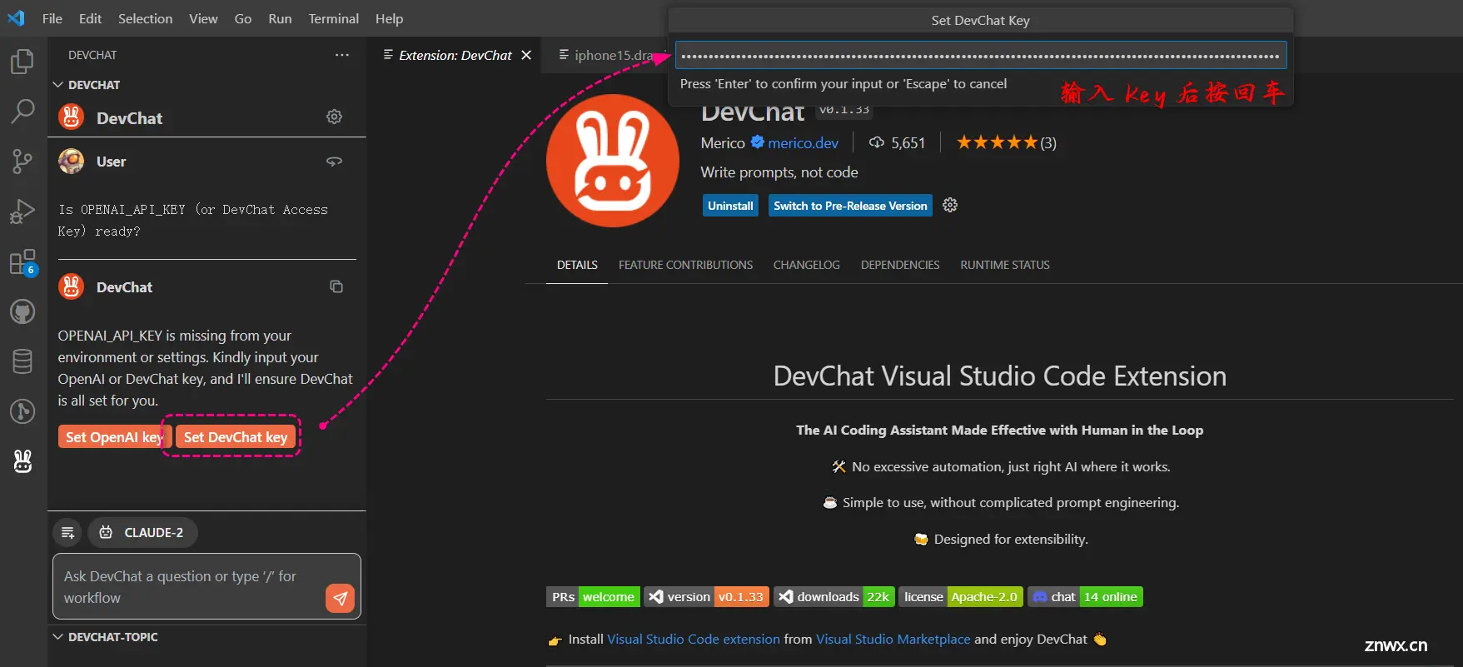Select the FEATURE CONTRIBUTIONS tab
This screenshot has width=1463, height=667.
tap(685, 265)
